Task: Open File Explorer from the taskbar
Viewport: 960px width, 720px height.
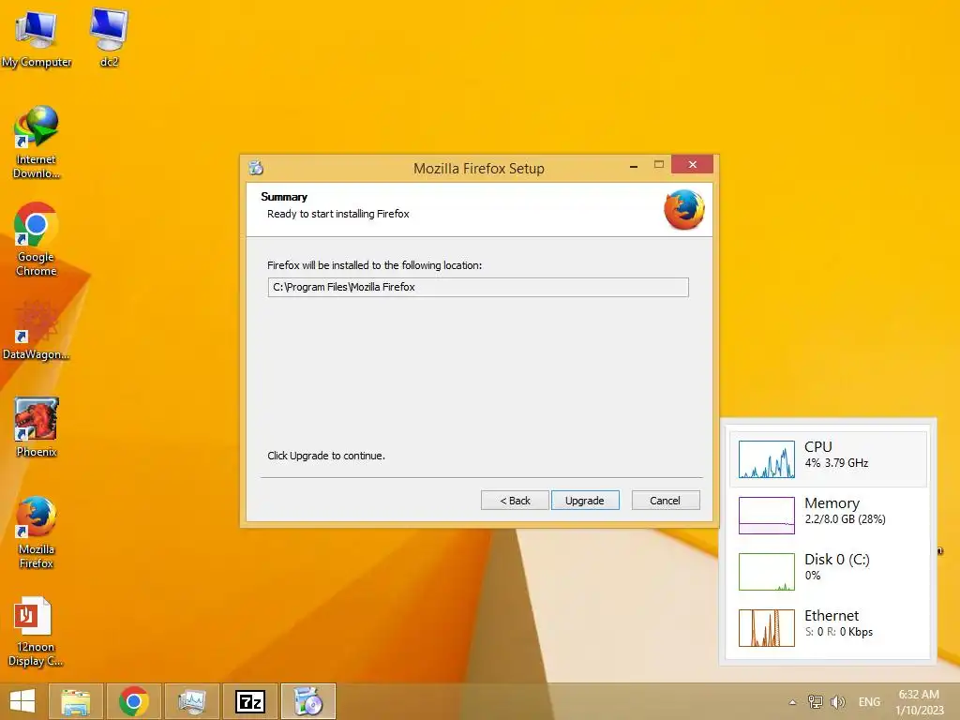Action: click(x=76, y=701)
